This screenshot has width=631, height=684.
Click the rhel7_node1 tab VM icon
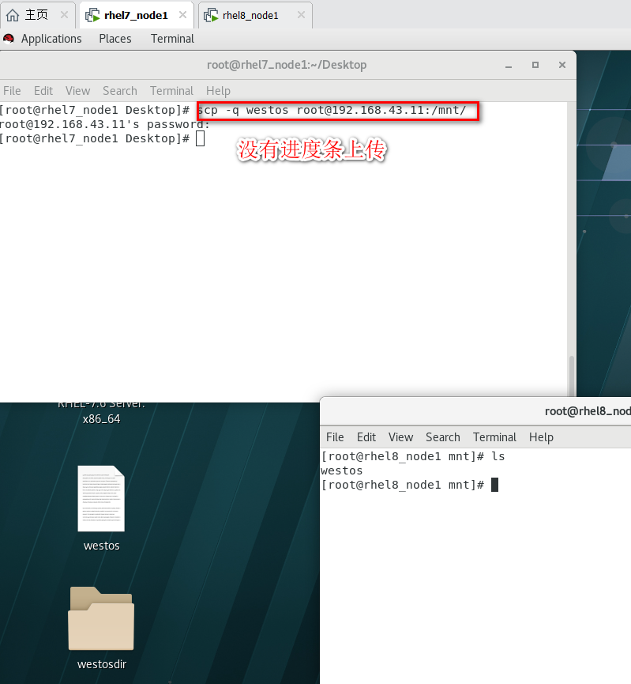92,15
